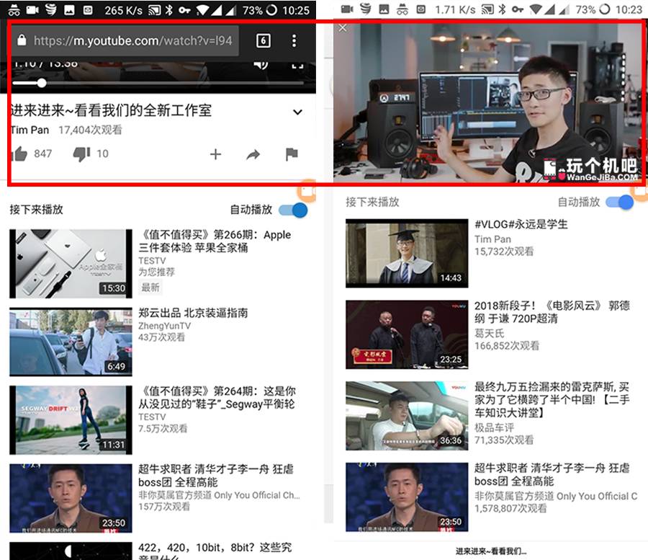Open the #VLOG#永远是学生 video title
This screenshot has width=648, height=560.
coord(521,225)
